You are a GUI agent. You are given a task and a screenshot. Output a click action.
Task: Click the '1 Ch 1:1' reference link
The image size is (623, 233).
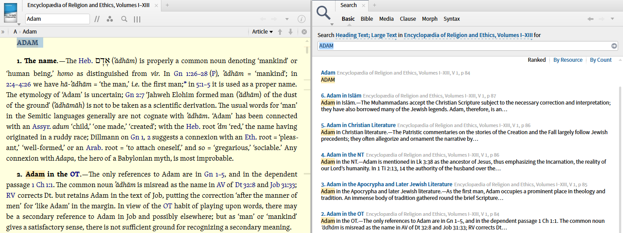click(42, 185)
